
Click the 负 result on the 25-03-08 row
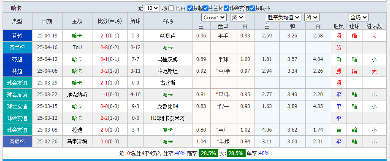339,130
